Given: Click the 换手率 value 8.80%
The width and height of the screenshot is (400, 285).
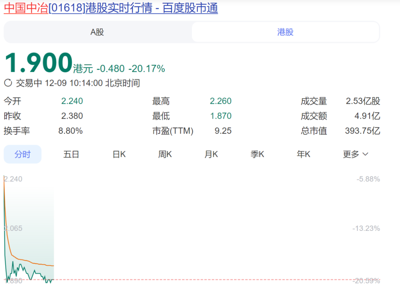Looking at the screenshot, I should [72, 131].
